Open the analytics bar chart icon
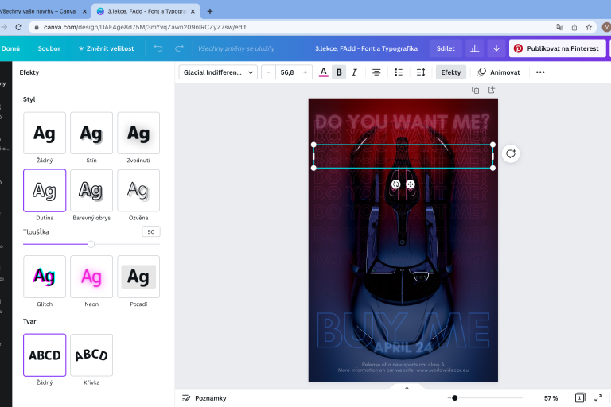The height and width of the screenshot is (407, 611). coord(475,48)
